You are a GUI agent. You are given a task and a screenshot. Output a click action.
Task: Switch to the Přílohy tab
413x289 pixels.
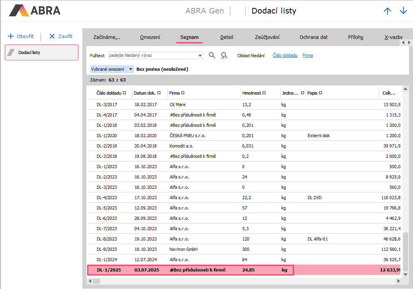pyautogui.click(x=356, y=37)
